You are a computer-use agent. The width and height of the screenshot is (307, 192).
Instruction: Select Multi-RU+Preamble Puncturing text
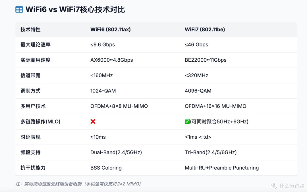click(x=222, y=168)
